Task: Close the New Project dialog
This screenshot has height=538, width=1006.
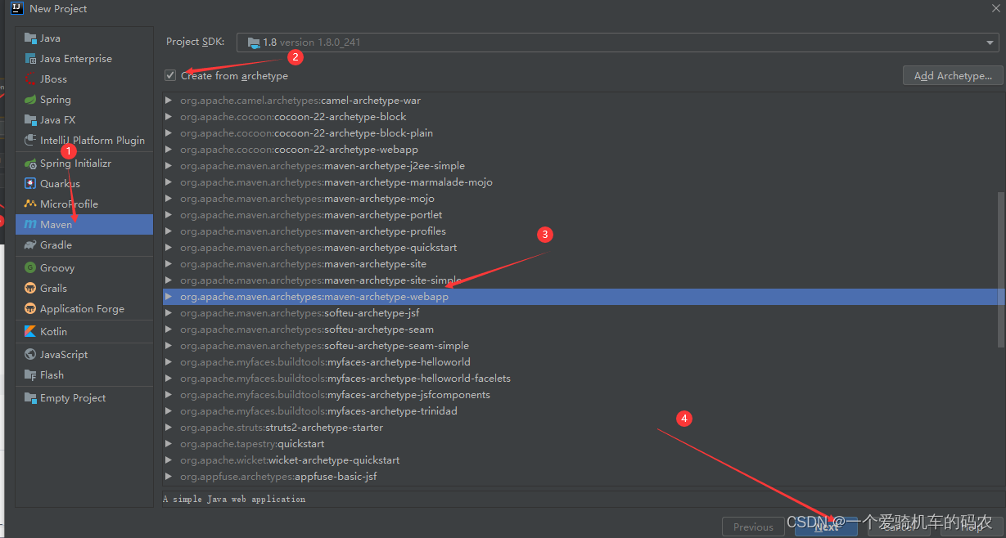Action: point(995,8)
